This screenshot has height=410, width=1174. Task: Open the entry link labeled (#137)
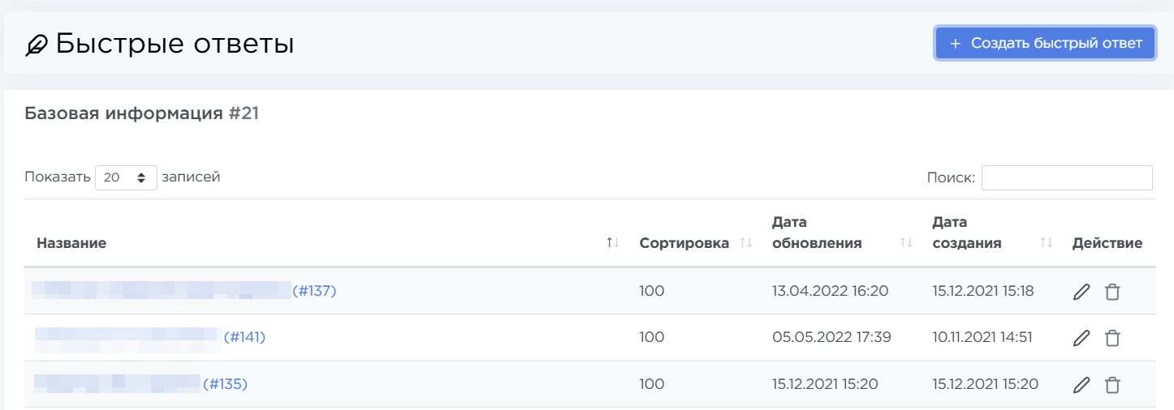click(x=314, y=291)
